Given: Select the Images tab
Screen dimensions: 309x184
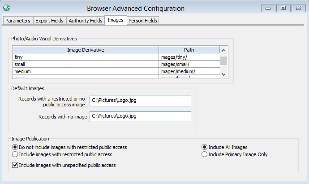Looking at the screenshot, I should pos(116,20).
